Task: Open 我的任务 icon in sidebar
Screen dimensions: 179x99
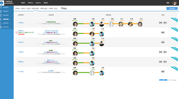Action: coord(1,15)
